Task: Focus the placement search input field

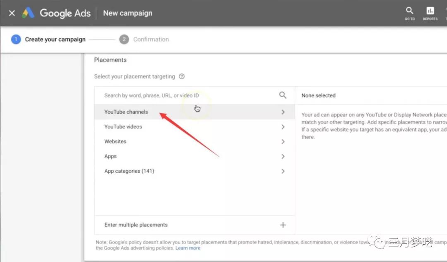Action: [x=186, y=95]
